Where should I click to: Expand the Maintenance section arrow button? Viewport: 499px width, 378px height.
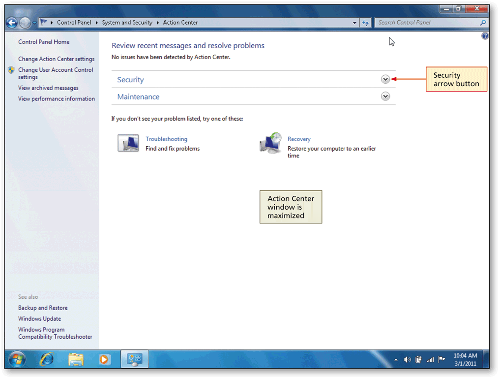(385, 96)
